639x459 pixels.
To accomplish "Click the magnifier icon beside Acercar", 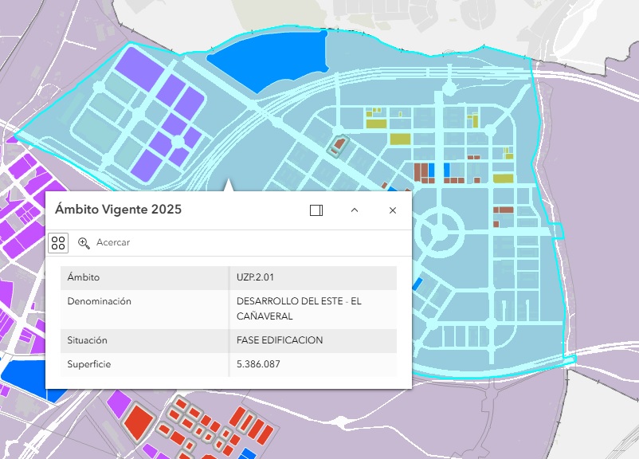I will [84, 242].
